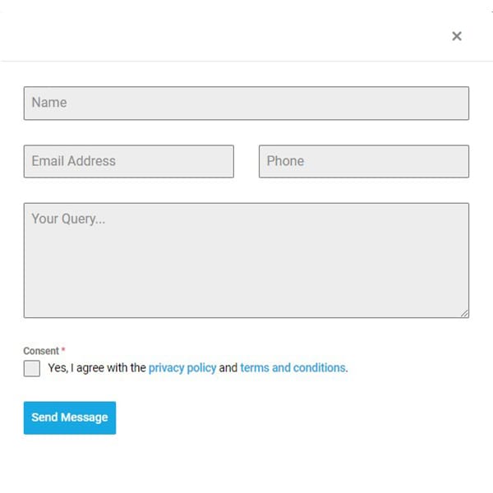
Task: Click the "Your Query..." placeholder text
Action: 68,219
